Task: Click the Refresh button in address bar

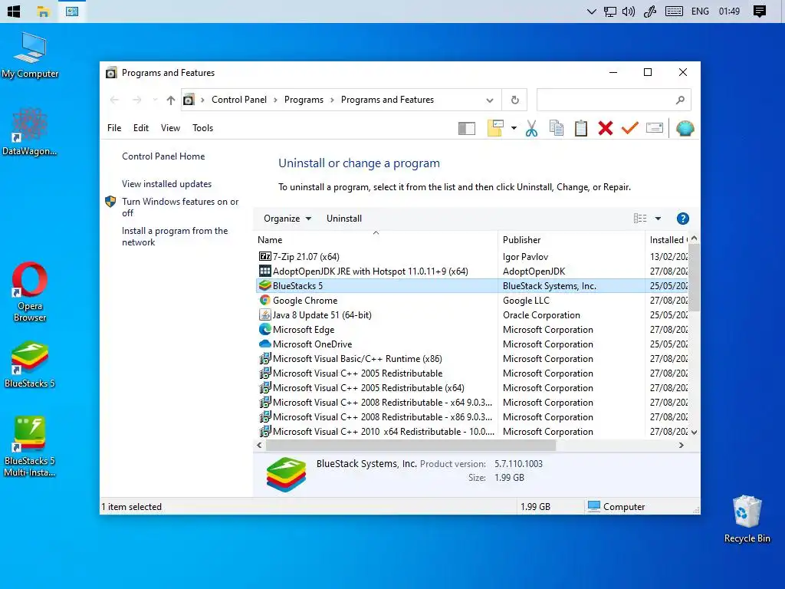Action: [x=514, y=100]
